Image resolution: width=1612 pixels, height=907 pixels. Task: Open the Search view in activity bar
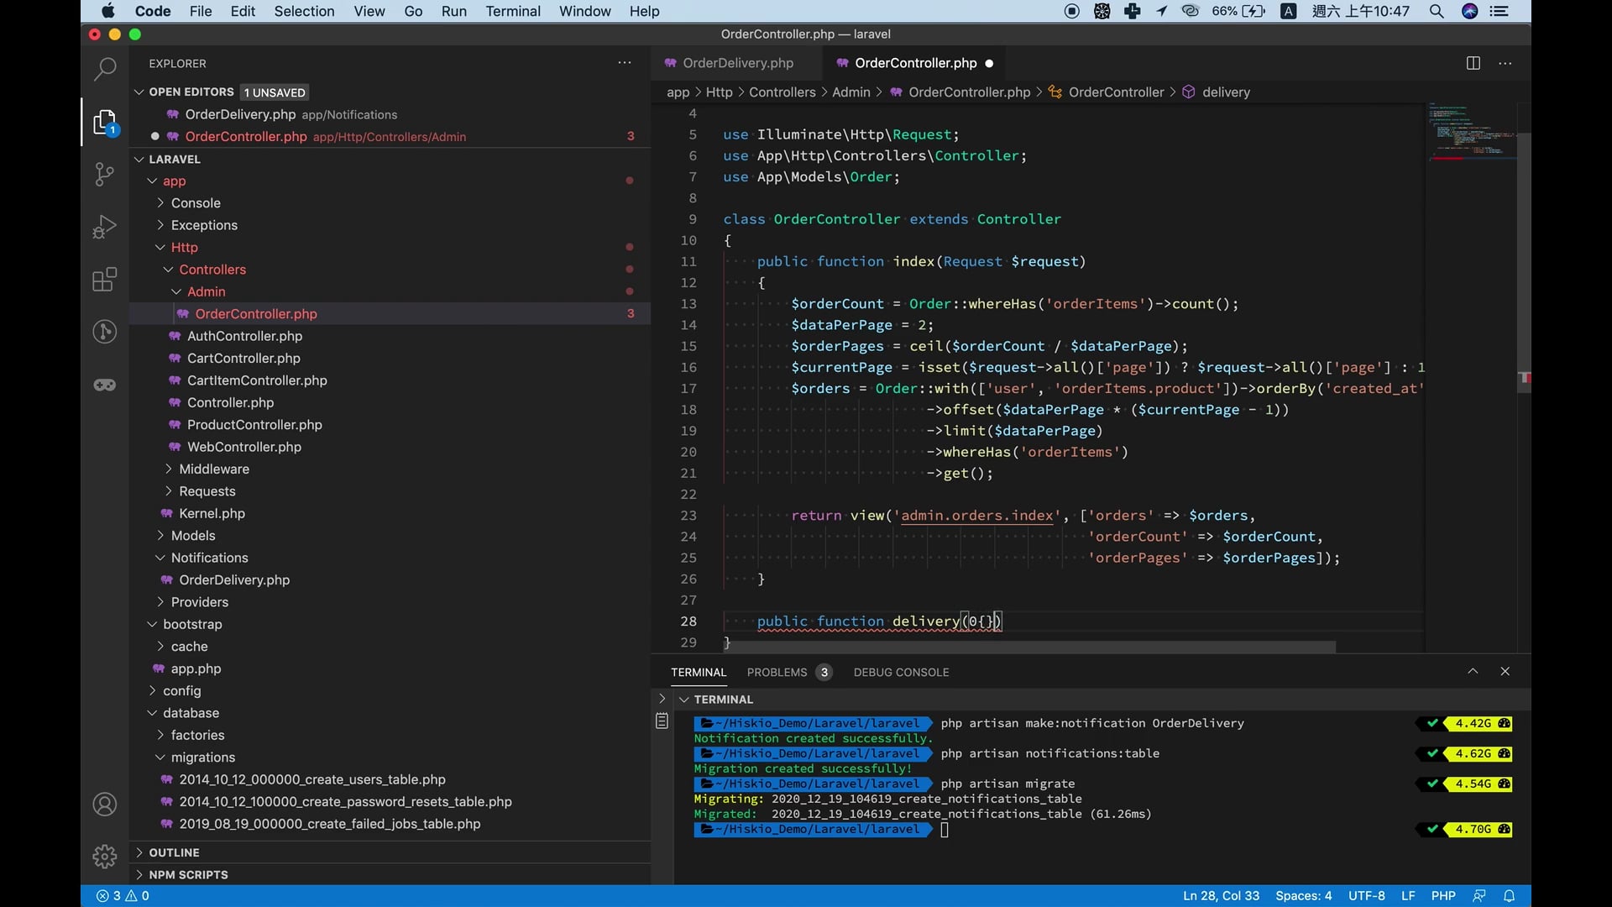(x=104, y=69)
